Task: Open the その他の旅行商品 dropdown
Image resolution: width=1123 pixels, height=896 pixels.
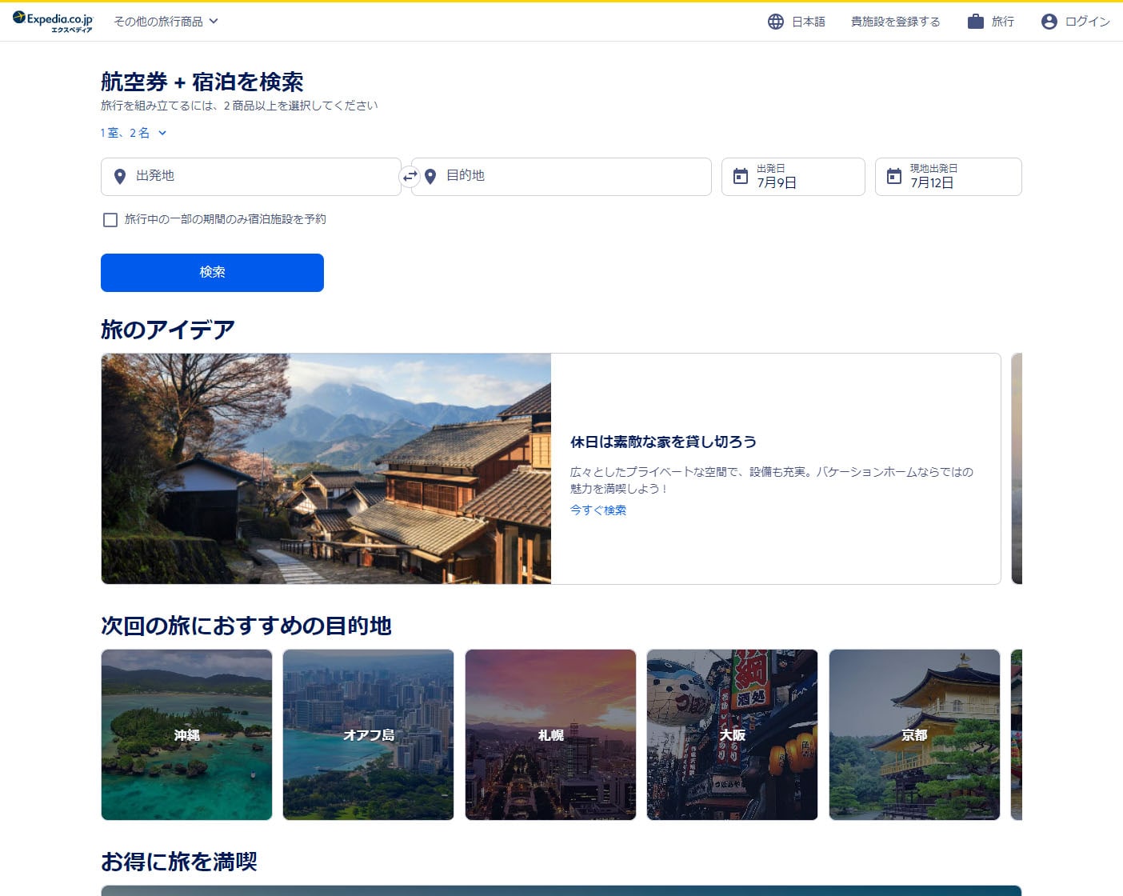Action: click(x=162, y=22)
